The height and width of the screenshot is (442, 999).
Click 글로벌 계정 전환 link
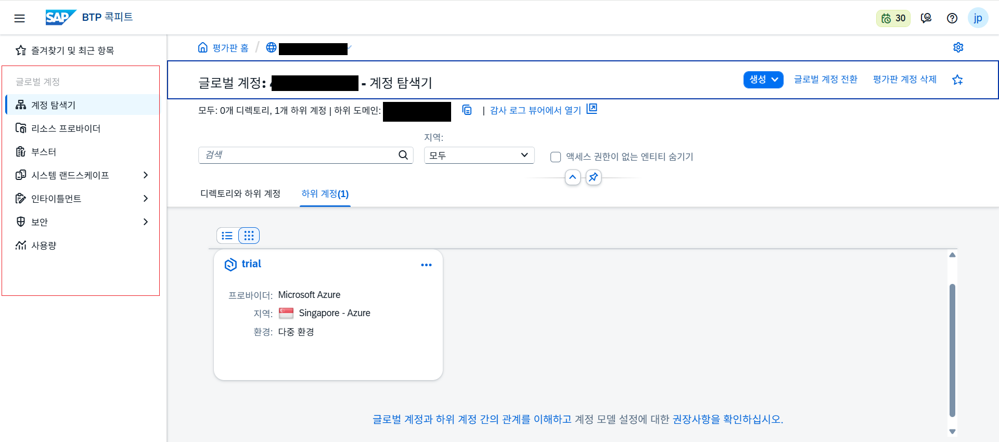click(826, 79)
